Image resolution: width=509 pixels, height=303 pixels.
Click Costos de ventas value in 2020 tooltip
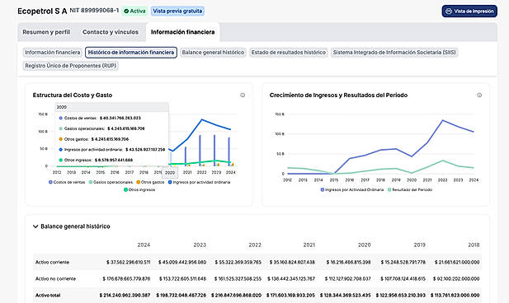tap(120, 118)
